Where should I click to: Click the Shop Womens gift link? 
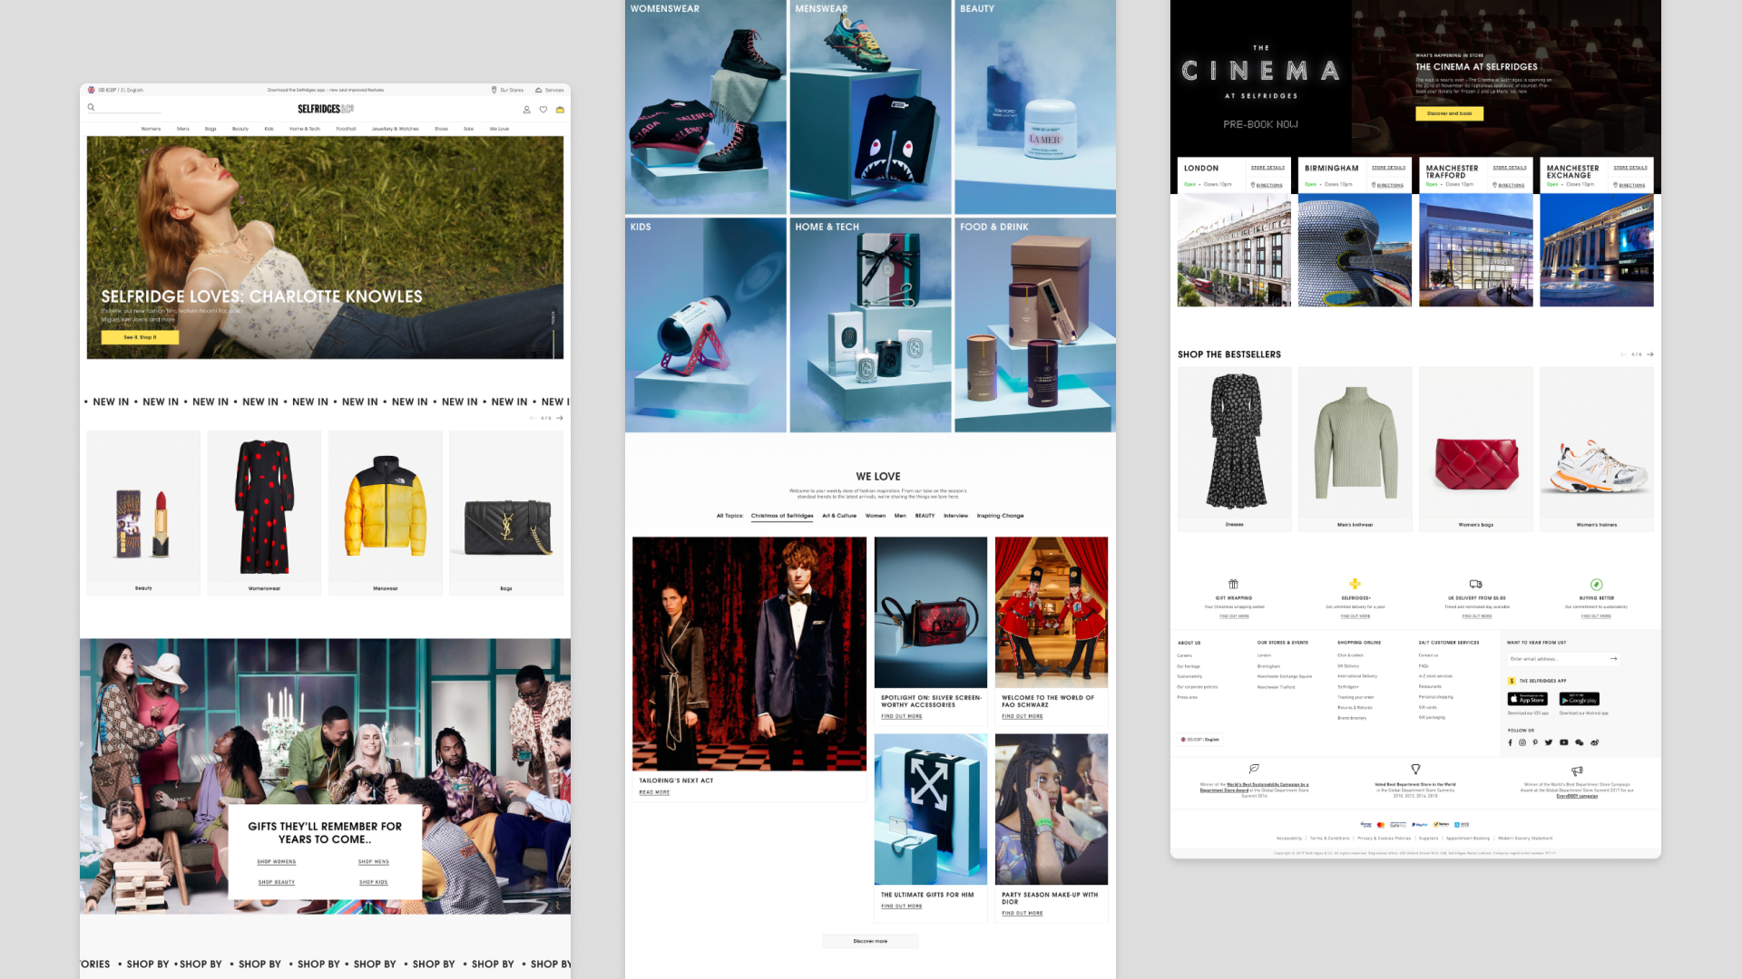click(x=277, y=862)
